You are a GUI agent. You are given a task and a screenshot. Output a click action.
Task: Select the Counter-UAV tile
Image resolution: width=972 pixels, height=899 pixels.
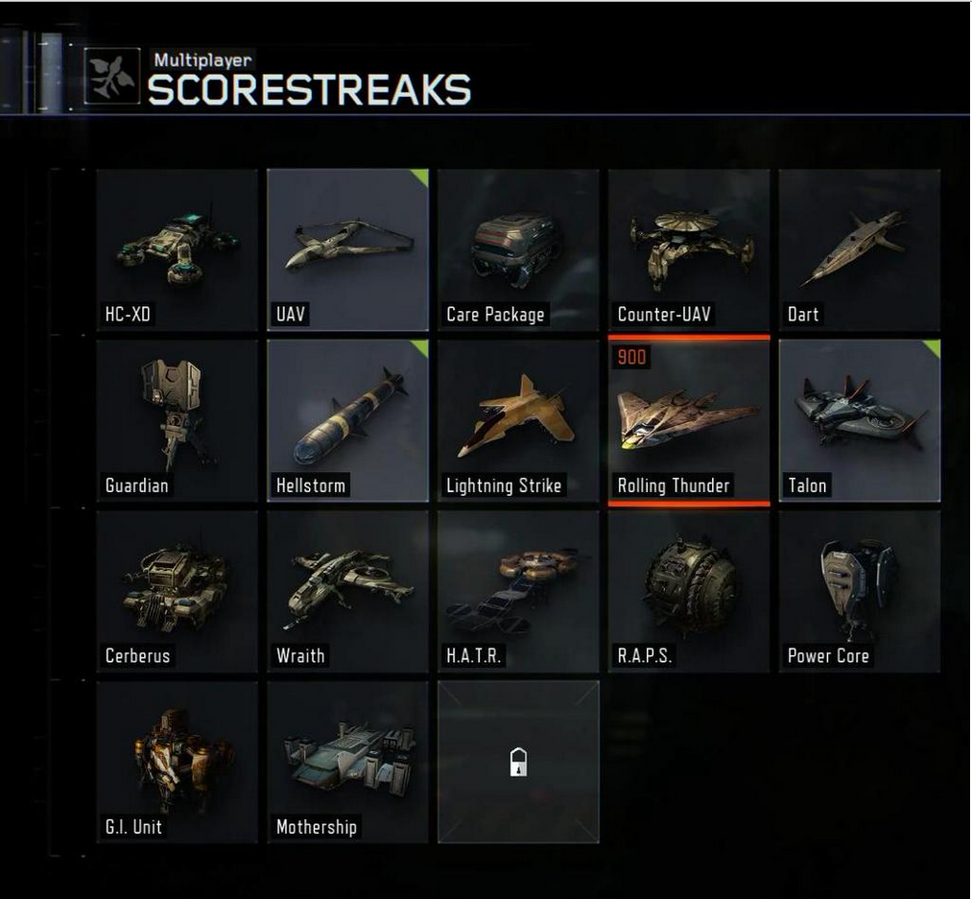[689, 249]
